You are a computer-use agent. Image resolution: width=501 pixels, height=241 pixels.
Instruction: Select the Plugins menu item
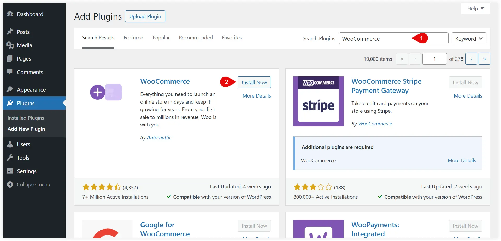coord(34,103)
